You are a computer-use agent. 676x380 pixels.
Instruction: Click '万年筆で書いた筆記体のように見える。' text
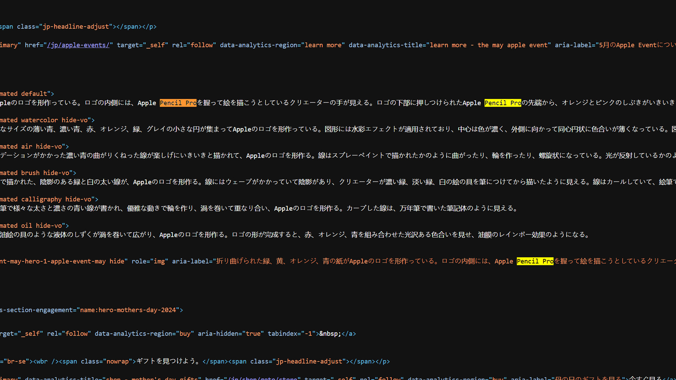460,208
